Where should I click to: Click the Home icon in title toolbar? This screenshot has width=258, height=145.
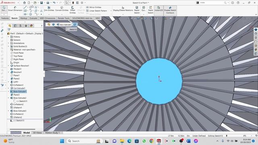(x=24, y=3)
